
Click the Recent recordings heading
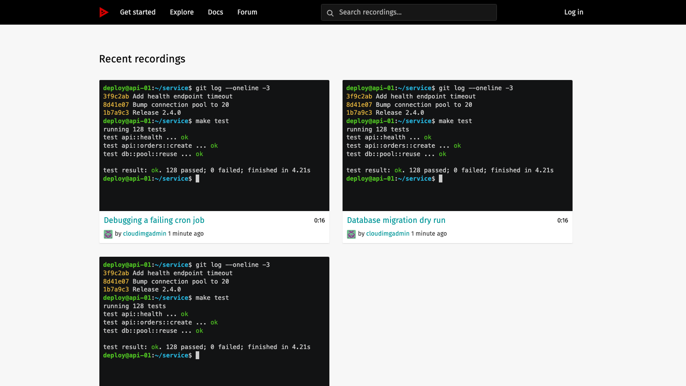(142, 59)
